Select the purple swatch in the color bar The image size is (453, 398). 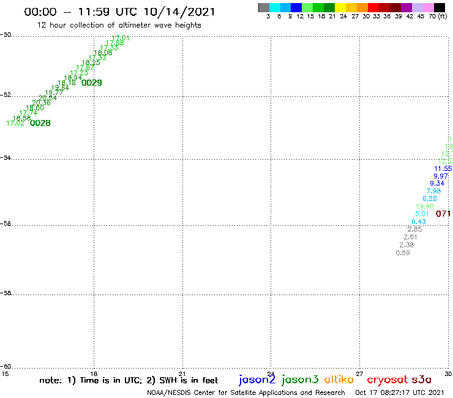(406, 7)
